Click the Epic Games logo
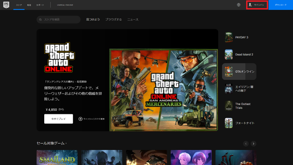The height and width of the screenshot is (165, 293). click(x=6, y=5)
